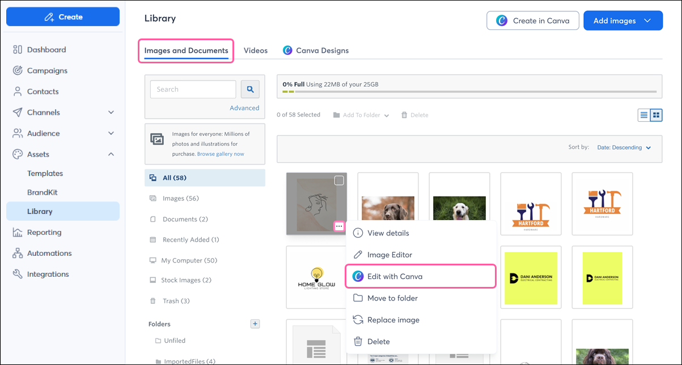Switch to the Videos tab

255,50
